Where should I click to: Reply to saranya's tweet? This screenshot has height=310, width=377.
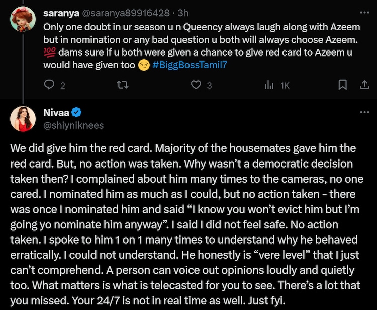[49, 85]
